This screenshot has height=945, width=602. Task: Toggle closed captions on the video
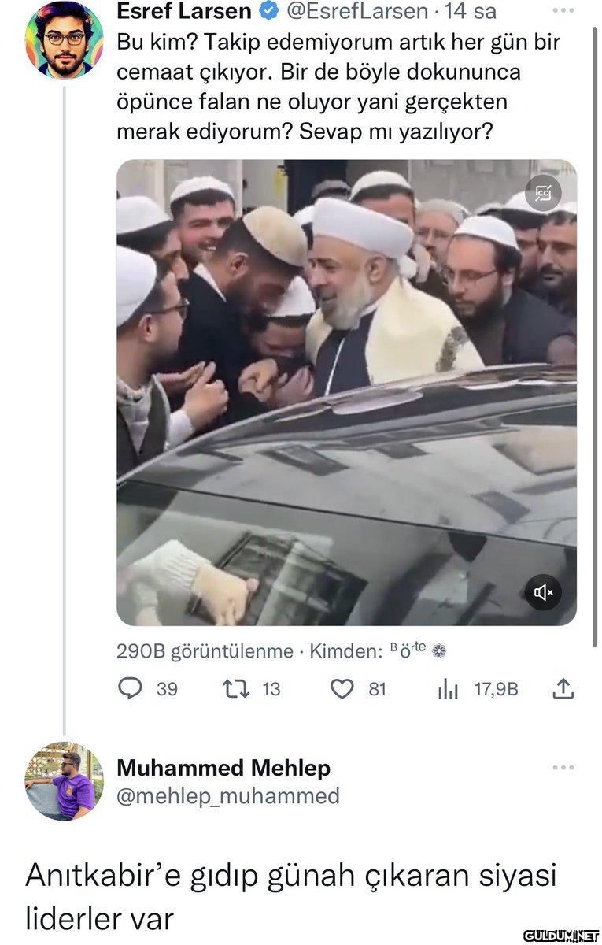click(543, 193)
